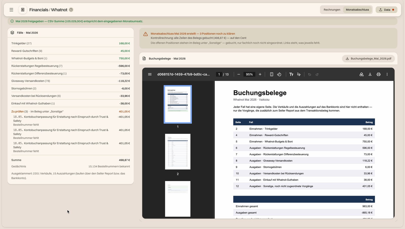
Task: Click the Financials app logo icon
Action: 23,10
